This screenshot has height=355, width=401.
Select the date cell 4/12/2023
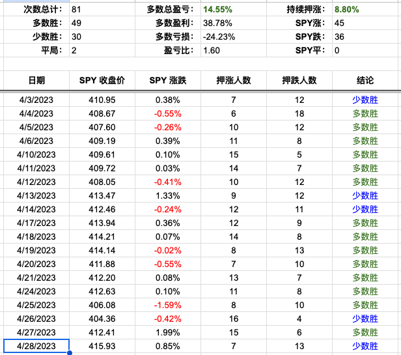36,182
